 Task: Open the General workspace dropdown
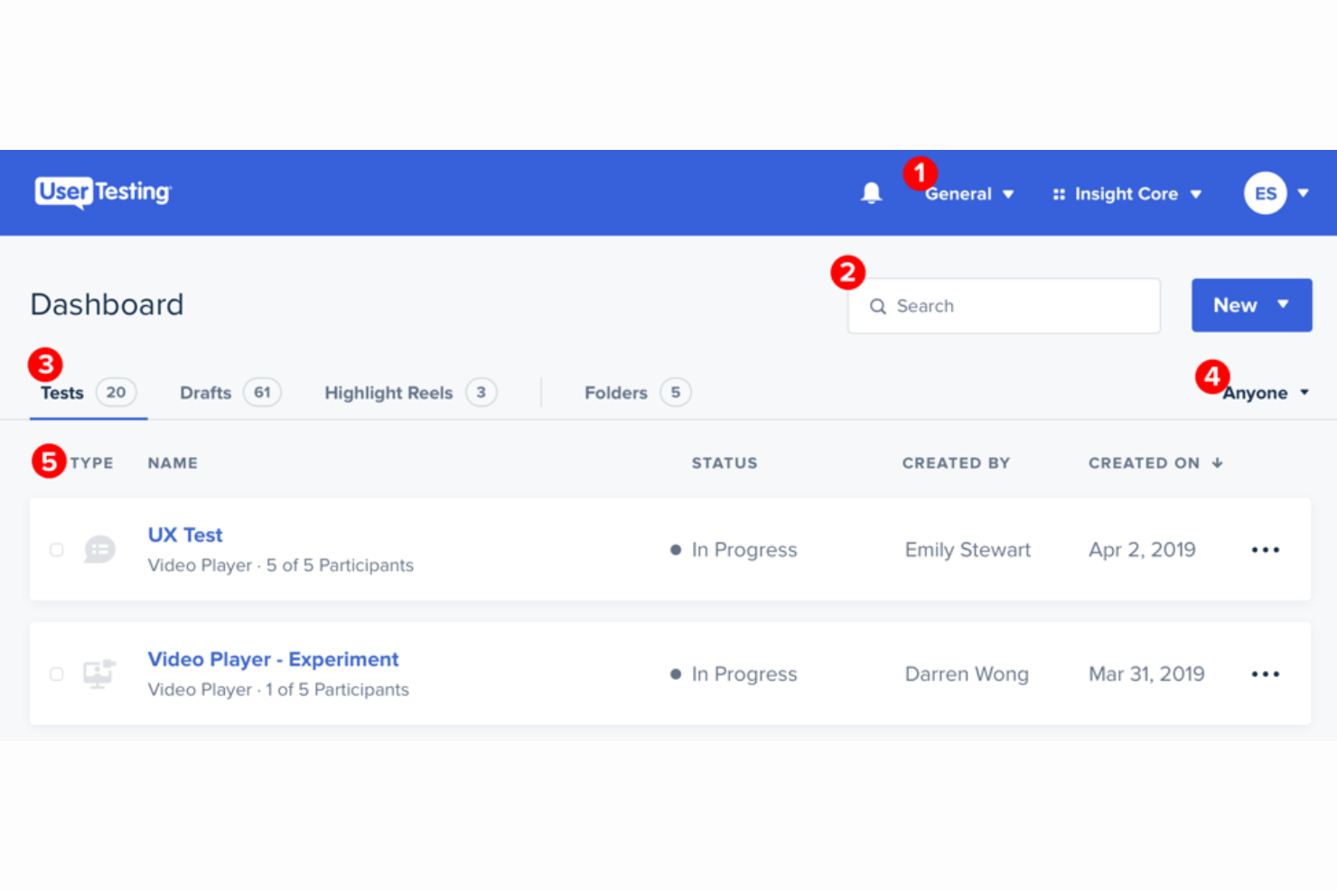968,193
